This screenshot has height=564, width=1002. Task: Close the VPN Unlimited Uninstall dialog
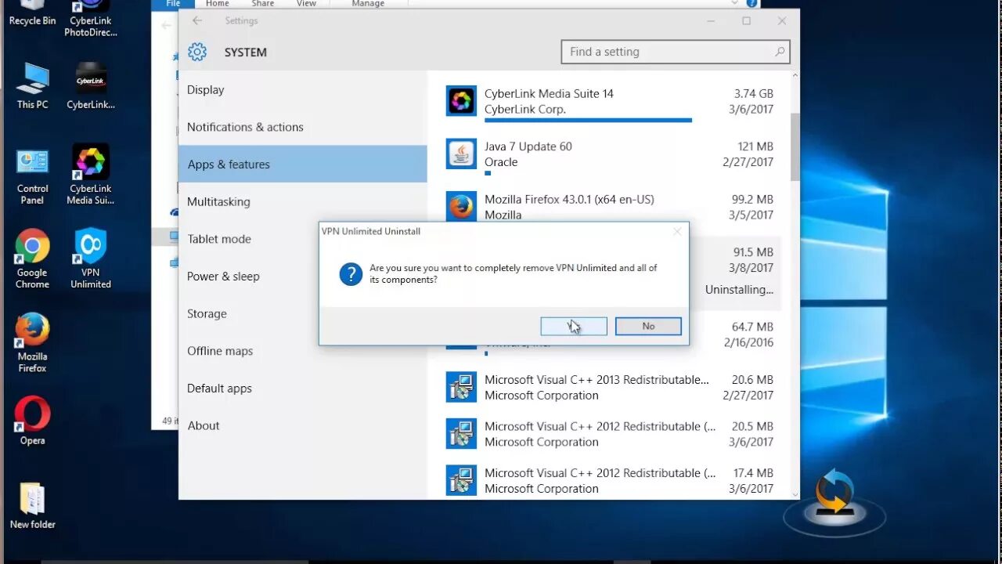point(677,231)
